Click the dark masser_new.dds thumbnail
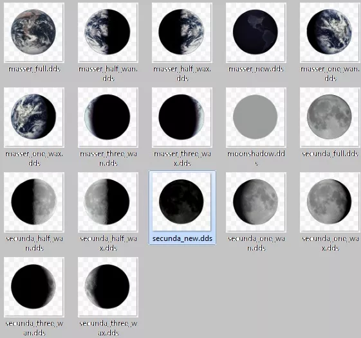361x338 pixels. pyautogui.click(x=256, y=32)
